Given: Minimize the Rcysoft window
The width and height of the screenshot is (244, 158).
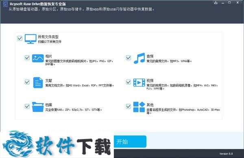Looking at the screenshot, I should point(223,3).
